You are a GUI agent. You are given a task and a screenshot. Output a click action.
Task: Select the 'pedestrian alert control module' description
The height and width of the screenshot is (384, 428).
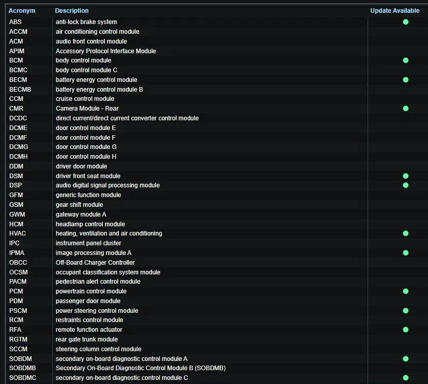click(x=98, y=282)
